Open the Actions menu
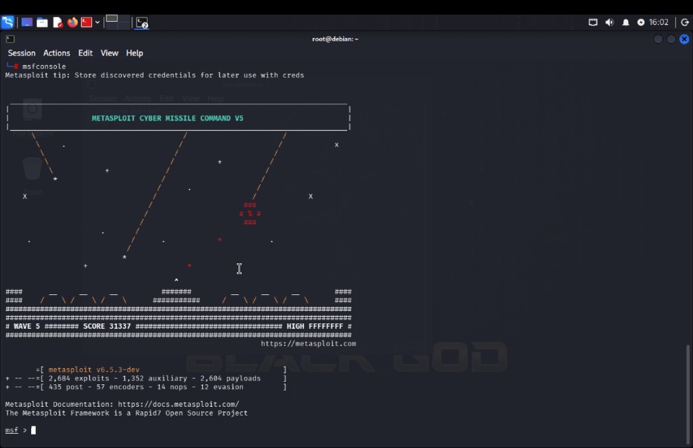 click(x=57, y=53)
